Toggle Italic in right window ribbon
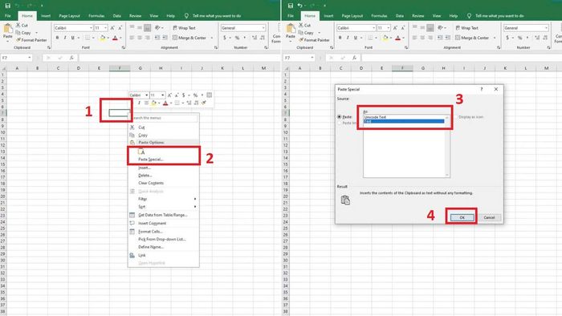 tap(348, 38)
